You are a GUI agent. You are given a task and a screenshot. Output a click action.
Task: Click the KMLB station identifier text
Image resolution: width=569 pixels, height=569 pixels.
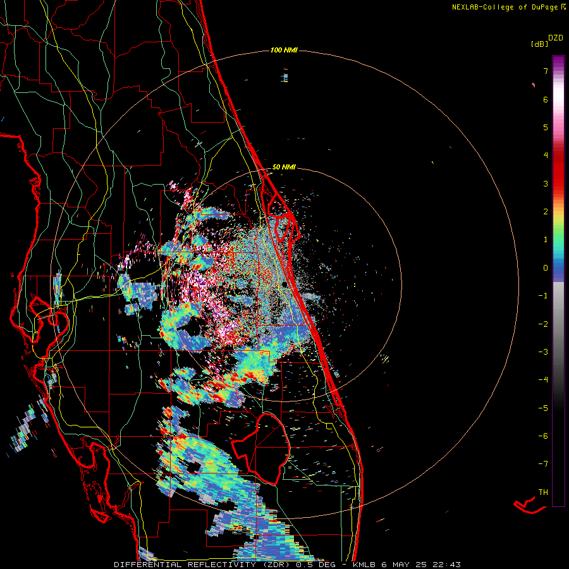click(364, 565)
